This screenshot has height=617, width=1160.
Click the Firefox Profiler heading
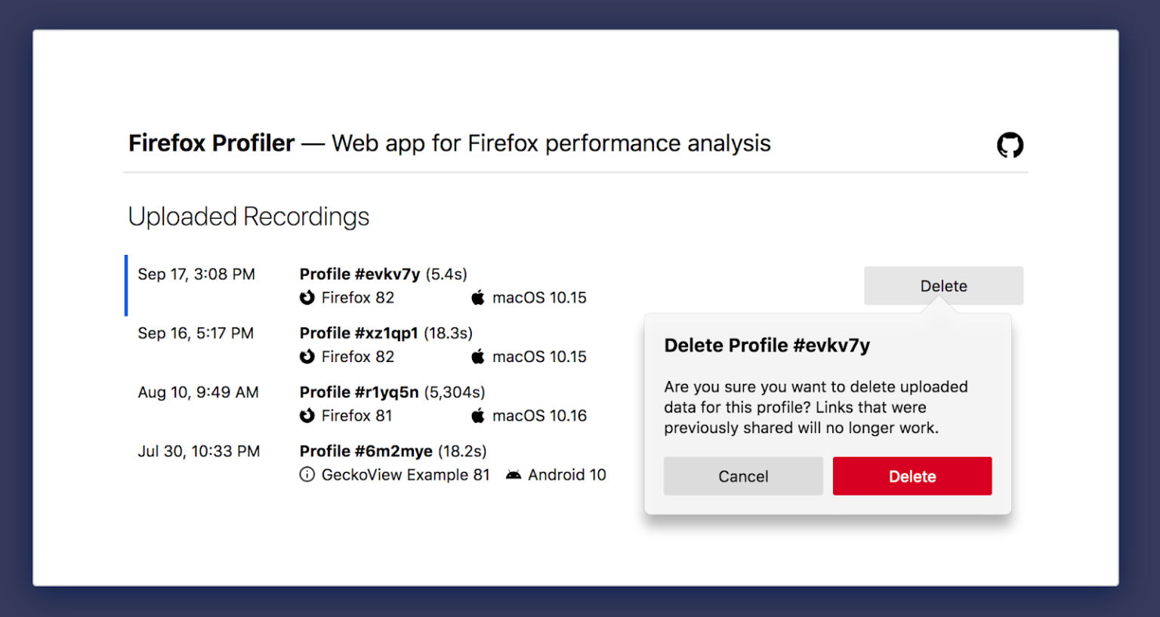[x=211, y=143]
